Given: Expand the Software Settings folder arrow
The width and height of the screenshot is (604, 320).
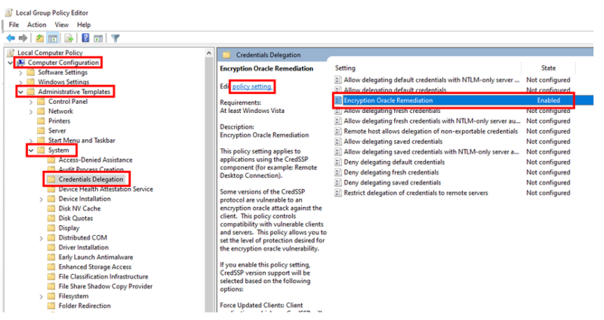Looking at the screenshot, I should [31, 72].
